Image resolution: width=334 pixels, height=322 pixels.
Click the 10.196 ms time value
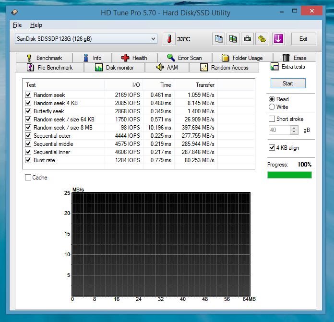pyautogui.click(x=159, y=128)
